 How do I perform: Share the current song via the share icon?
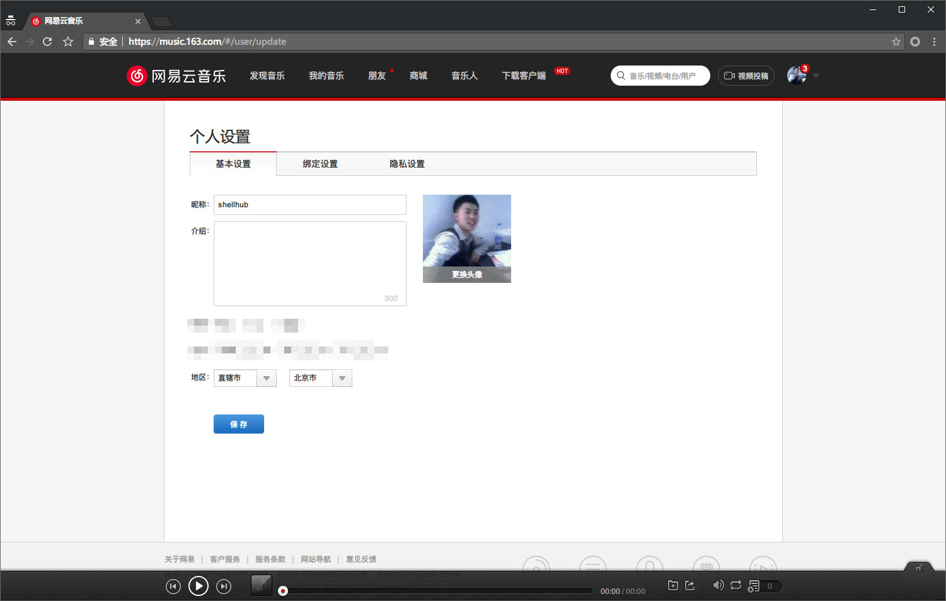(x=690, y=585)
